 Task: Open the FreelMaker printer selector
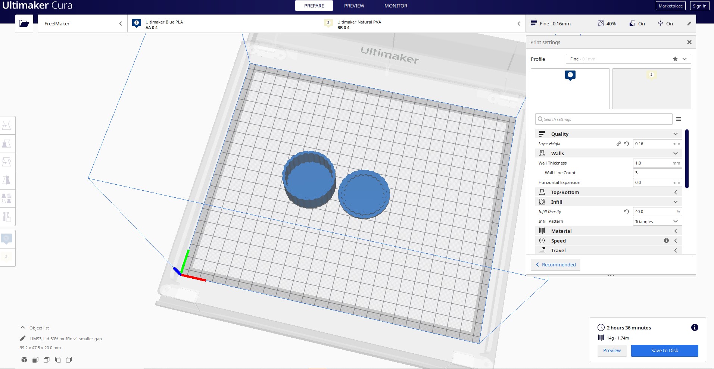82,24
